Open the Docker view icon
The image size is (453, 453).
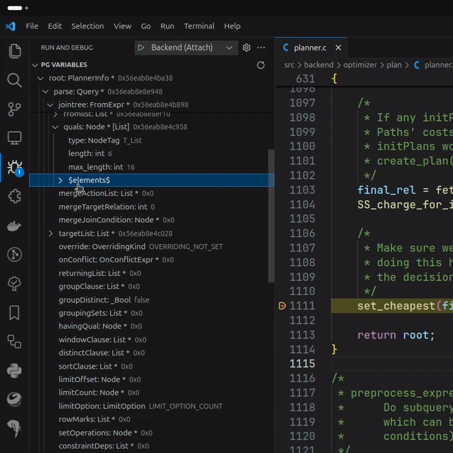click(x=14, y=226)
